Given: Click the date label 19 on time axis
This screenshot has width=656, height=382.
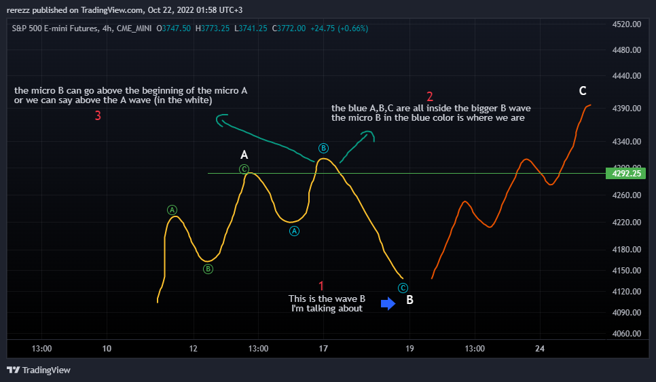Looking at the screenshot, I should point(409,349).
